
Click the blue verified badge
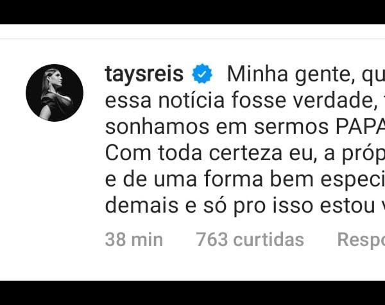pos(202,74)
